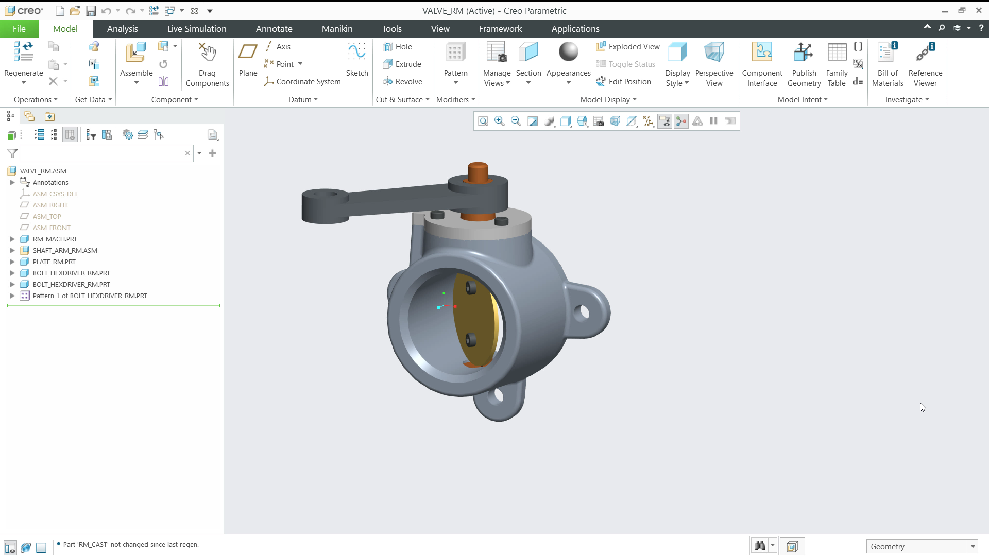Switch to the Analysis tab
Viewport: 989px width, 556px height.
(122, 29)
